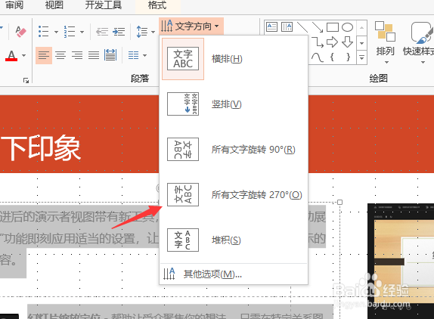Expand the full shapes gallery
434x319 pixels.
pyautogui.click(x=361, y=57)
